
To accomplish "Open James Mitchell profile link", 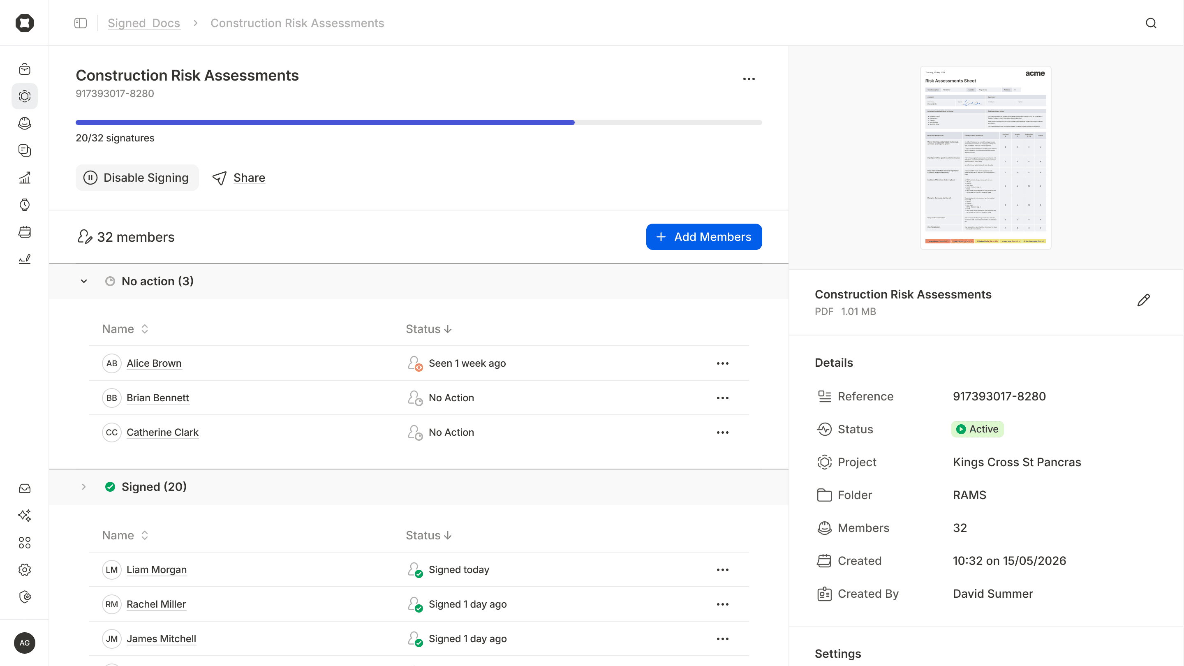I will (x=161, y=638).
